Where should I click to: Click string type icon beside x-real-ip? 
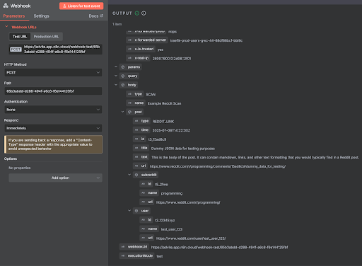point(129,58)
